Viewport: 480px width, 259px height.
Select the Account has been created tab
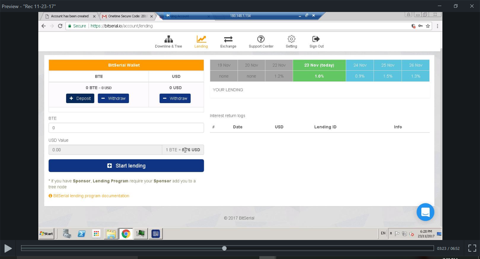[69, 16]
